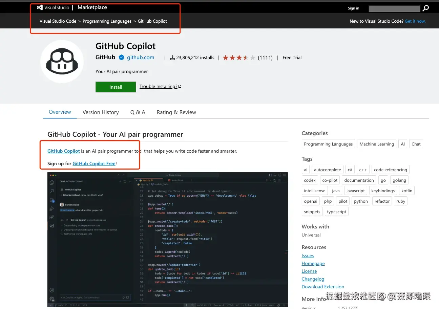Click the documentation tag

[359, 180]
